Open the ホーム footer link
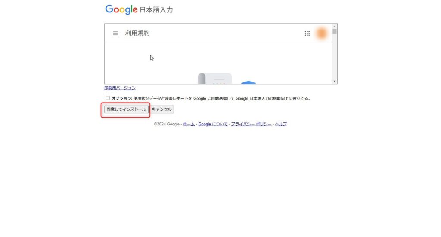 [x=189, y=124]
